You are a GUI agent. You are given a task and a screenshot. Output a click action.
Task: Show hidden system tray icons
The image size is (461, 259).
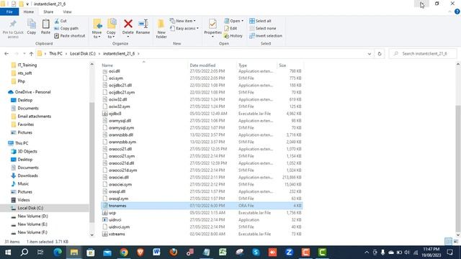tap(367, 253)
